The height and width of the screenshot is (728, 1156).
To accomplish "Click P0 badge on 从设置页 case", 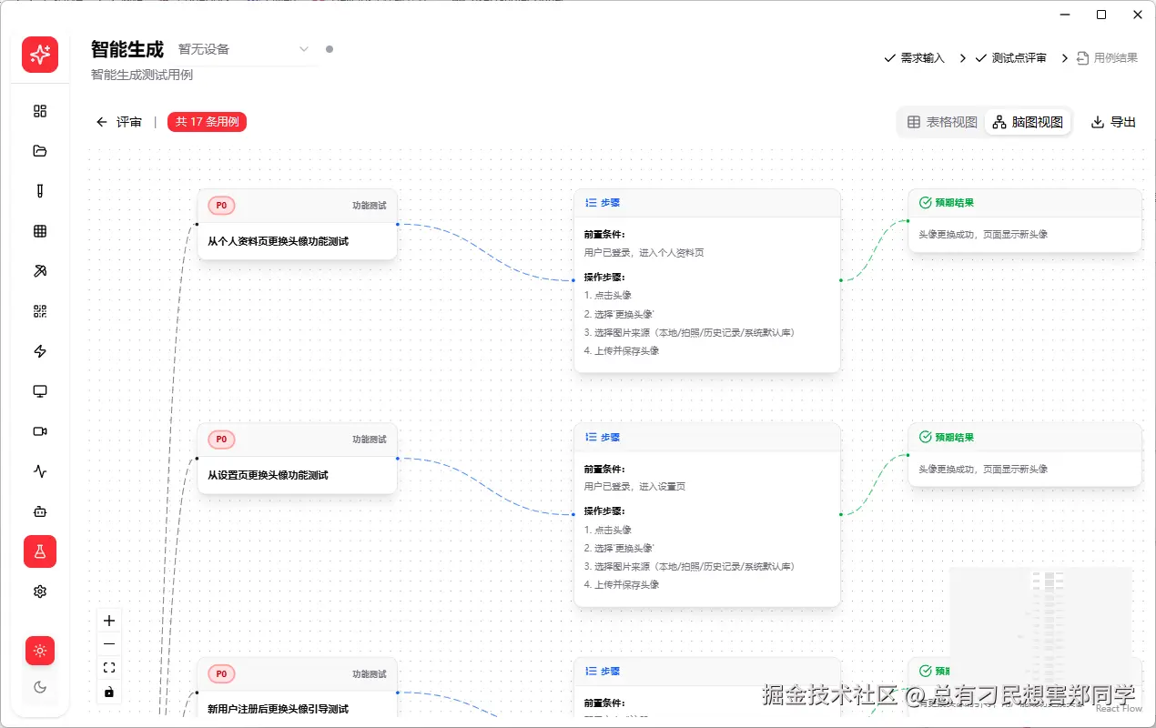I will 221,440.
